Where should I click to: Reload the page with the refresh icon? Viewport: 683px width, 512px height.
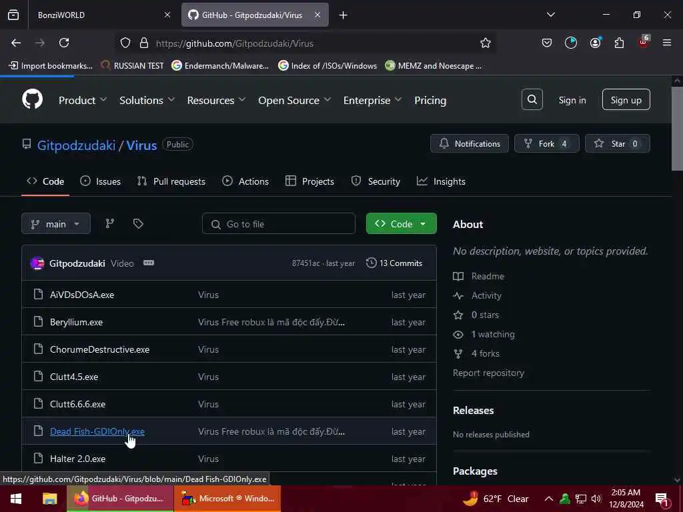[64, 43]
